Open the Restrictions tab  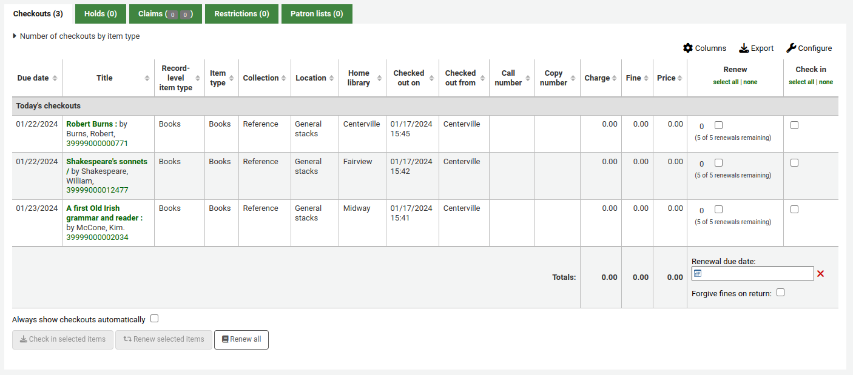click(x=241, y=13)
